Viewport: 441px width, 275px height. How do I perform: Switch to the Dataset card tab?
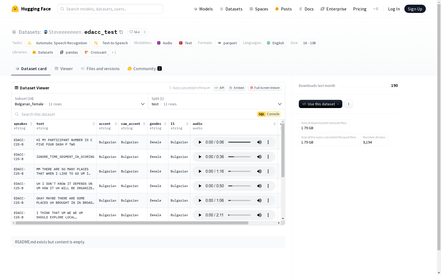click(x=31, y=69)
